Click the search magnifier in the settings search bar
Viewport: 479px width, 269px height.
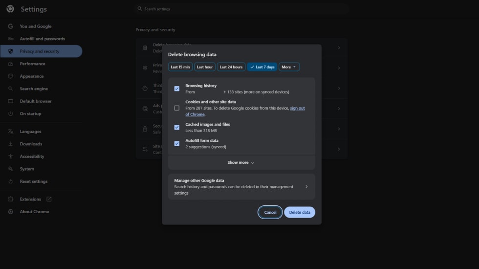tap(140, 9)
